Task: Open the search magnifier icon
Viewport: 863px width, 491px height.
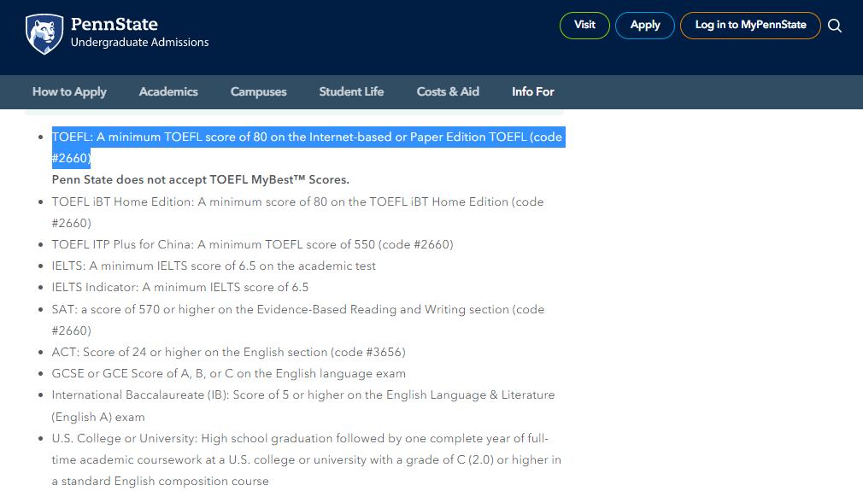Action: 835,26
